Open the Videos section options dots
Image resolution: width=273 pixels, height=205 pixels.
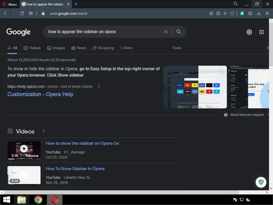(x=44, y=131)
